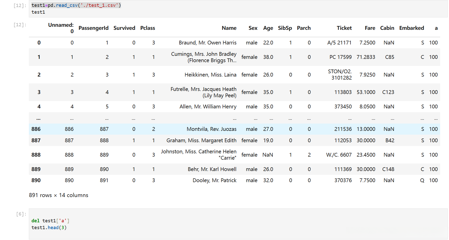Image resolution: width=449 pixels, height=240 pixels.
Task: Click age value 27.0
Action: tap(268, 129)
